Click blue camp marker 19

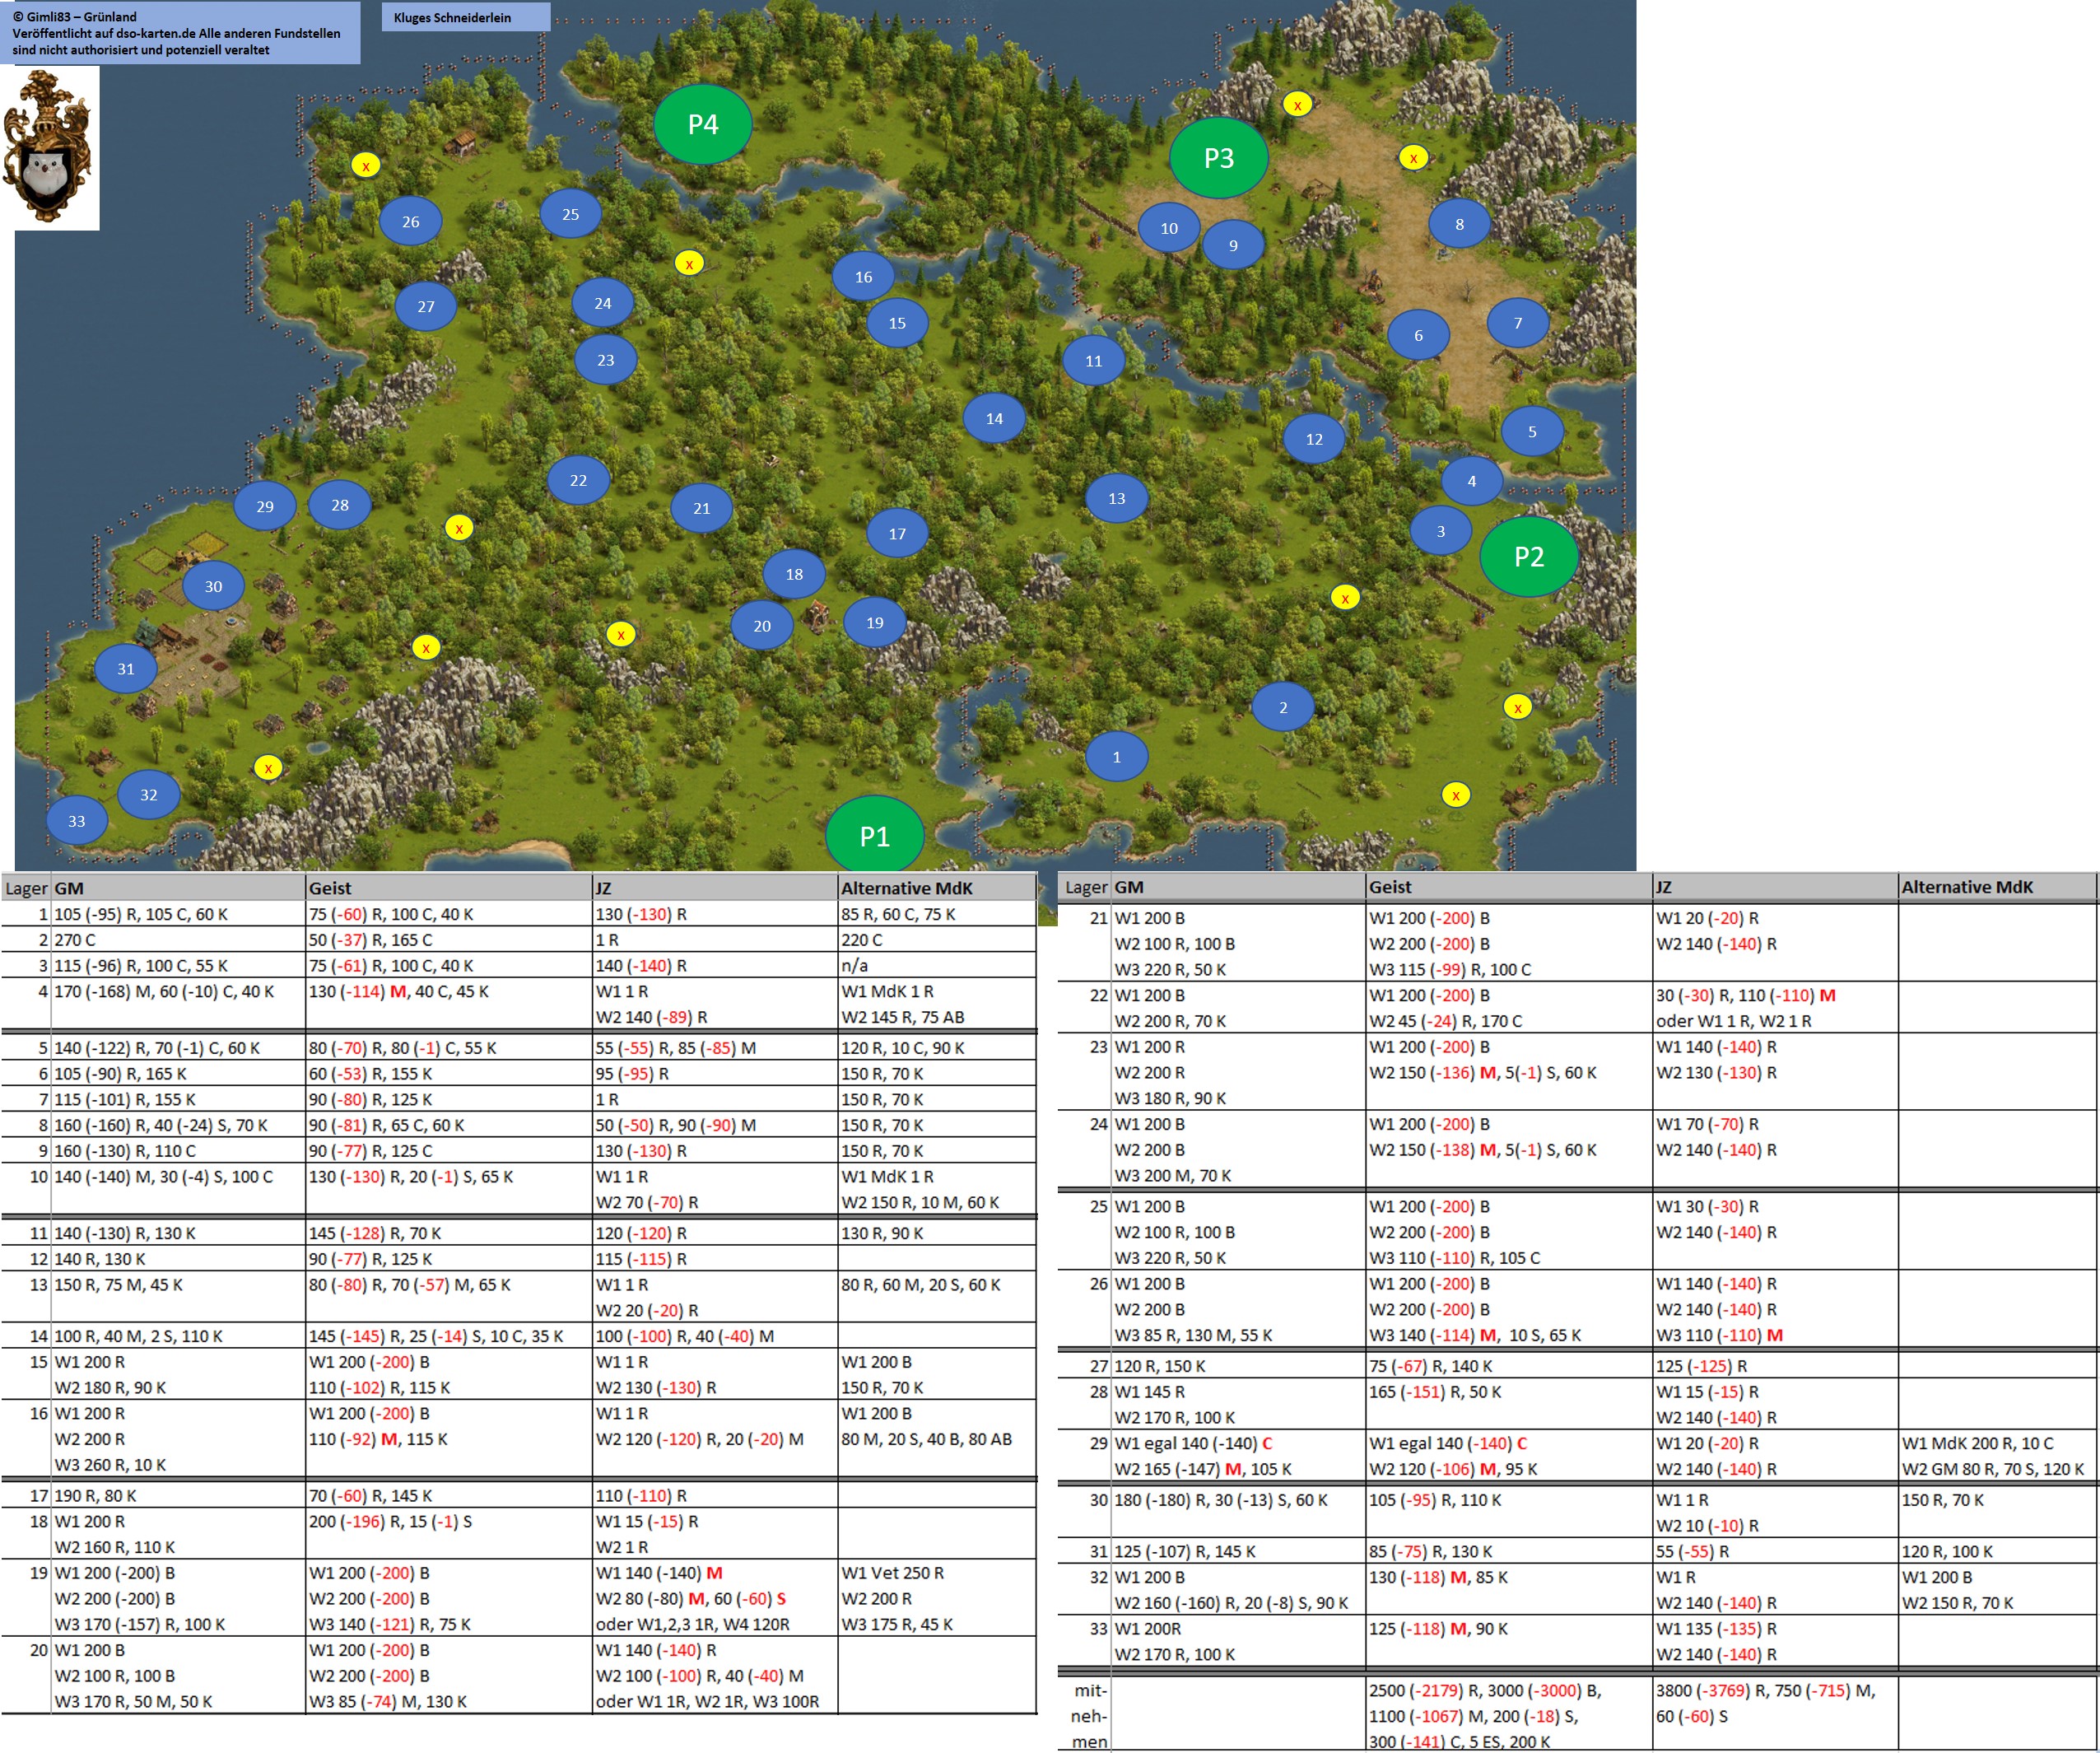tap(874, 622)
